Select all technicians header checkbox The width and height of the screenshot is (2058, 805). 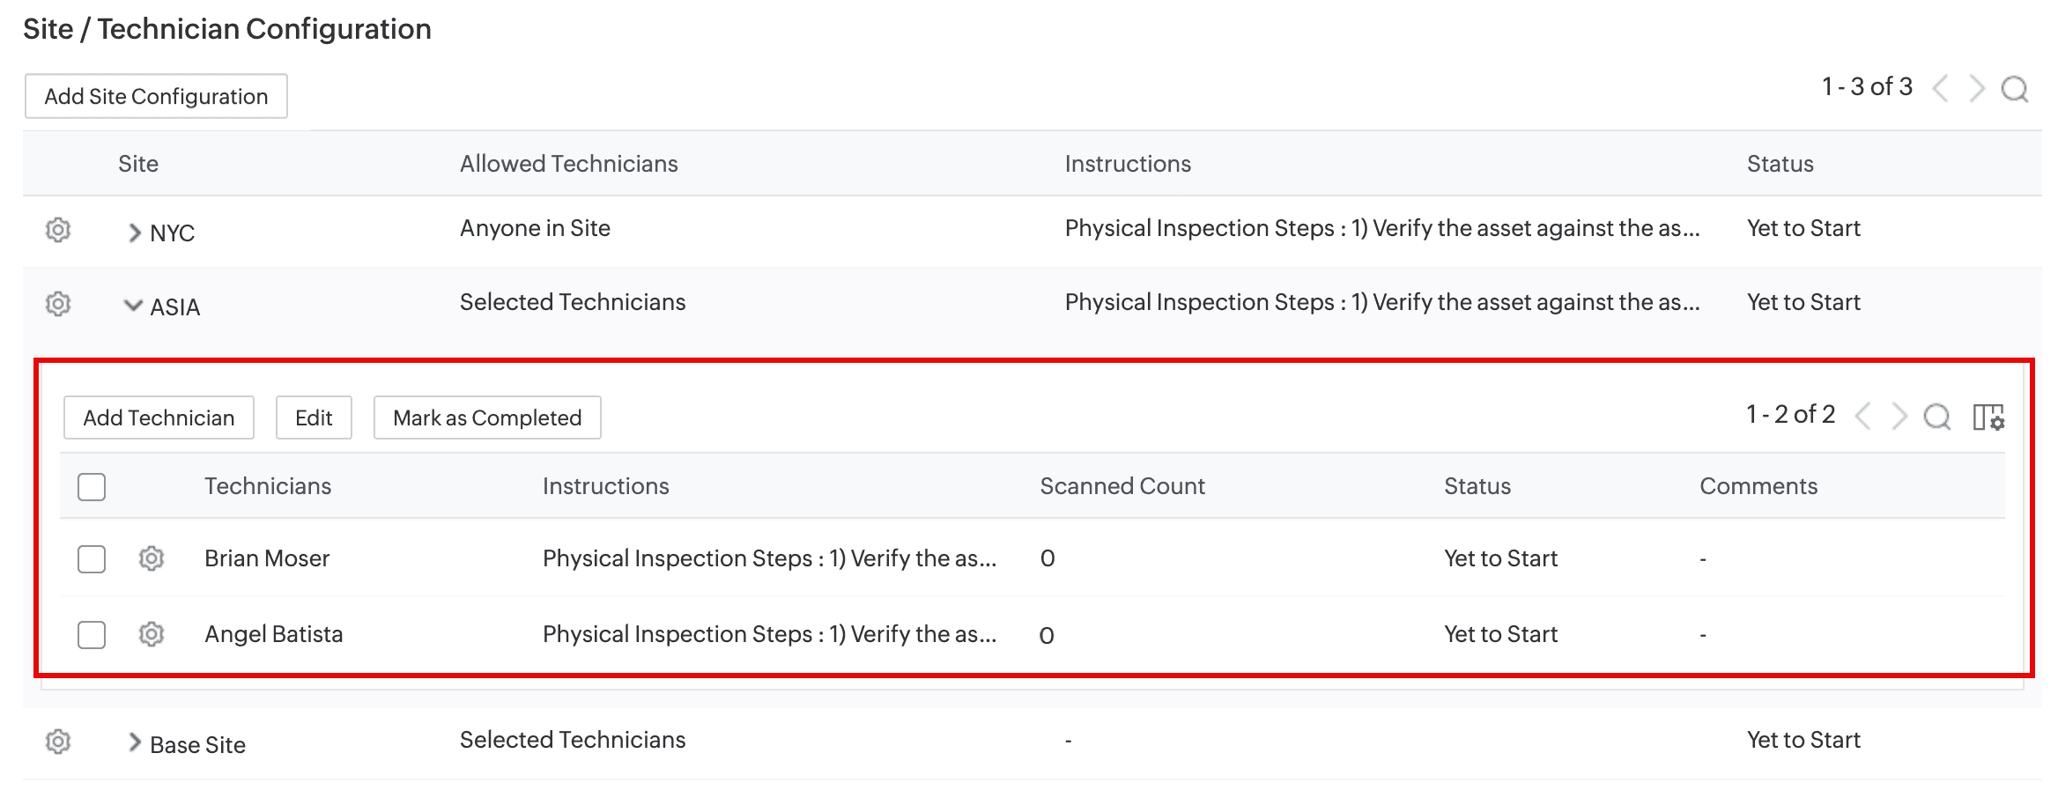click(92, 487)
